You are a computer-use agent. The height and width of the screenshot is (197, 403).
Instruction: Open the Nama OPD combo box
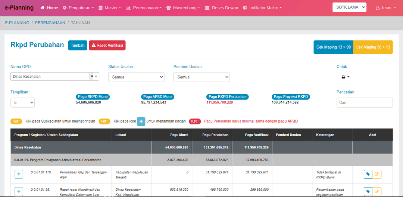(x=52, y=77)
